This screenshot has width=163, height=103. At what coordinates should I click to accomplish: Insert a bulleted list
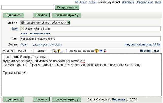(x=67, y=51)
